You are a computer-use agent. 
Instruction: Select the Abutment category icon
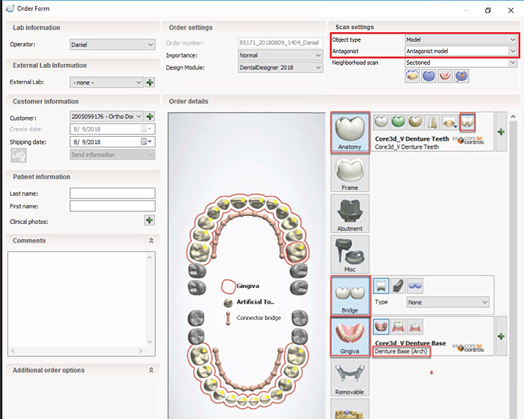[x=349, y=215]
